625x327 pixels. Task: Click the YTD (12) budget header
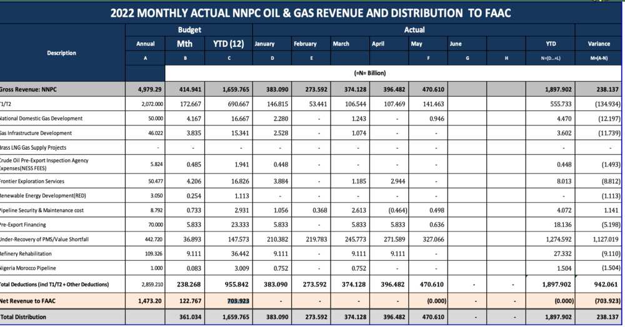228,44
